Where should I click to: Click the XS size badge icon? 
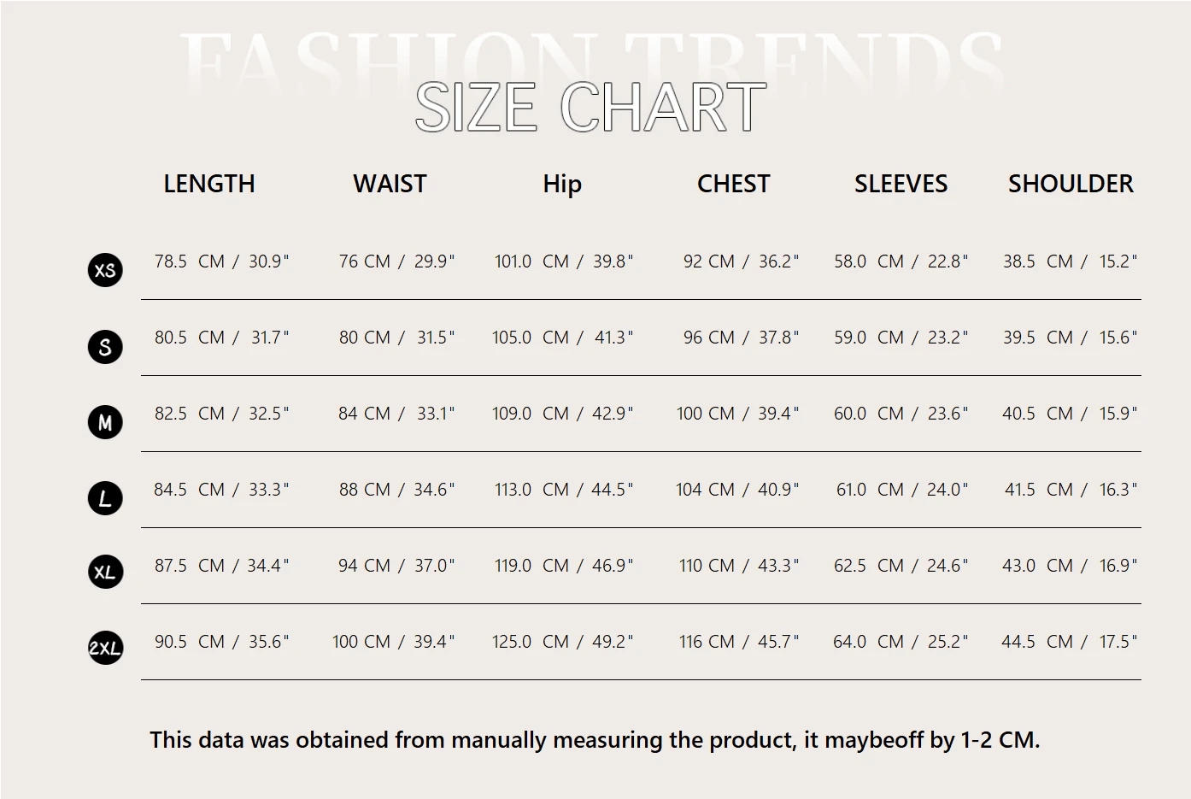coord(105,270)
